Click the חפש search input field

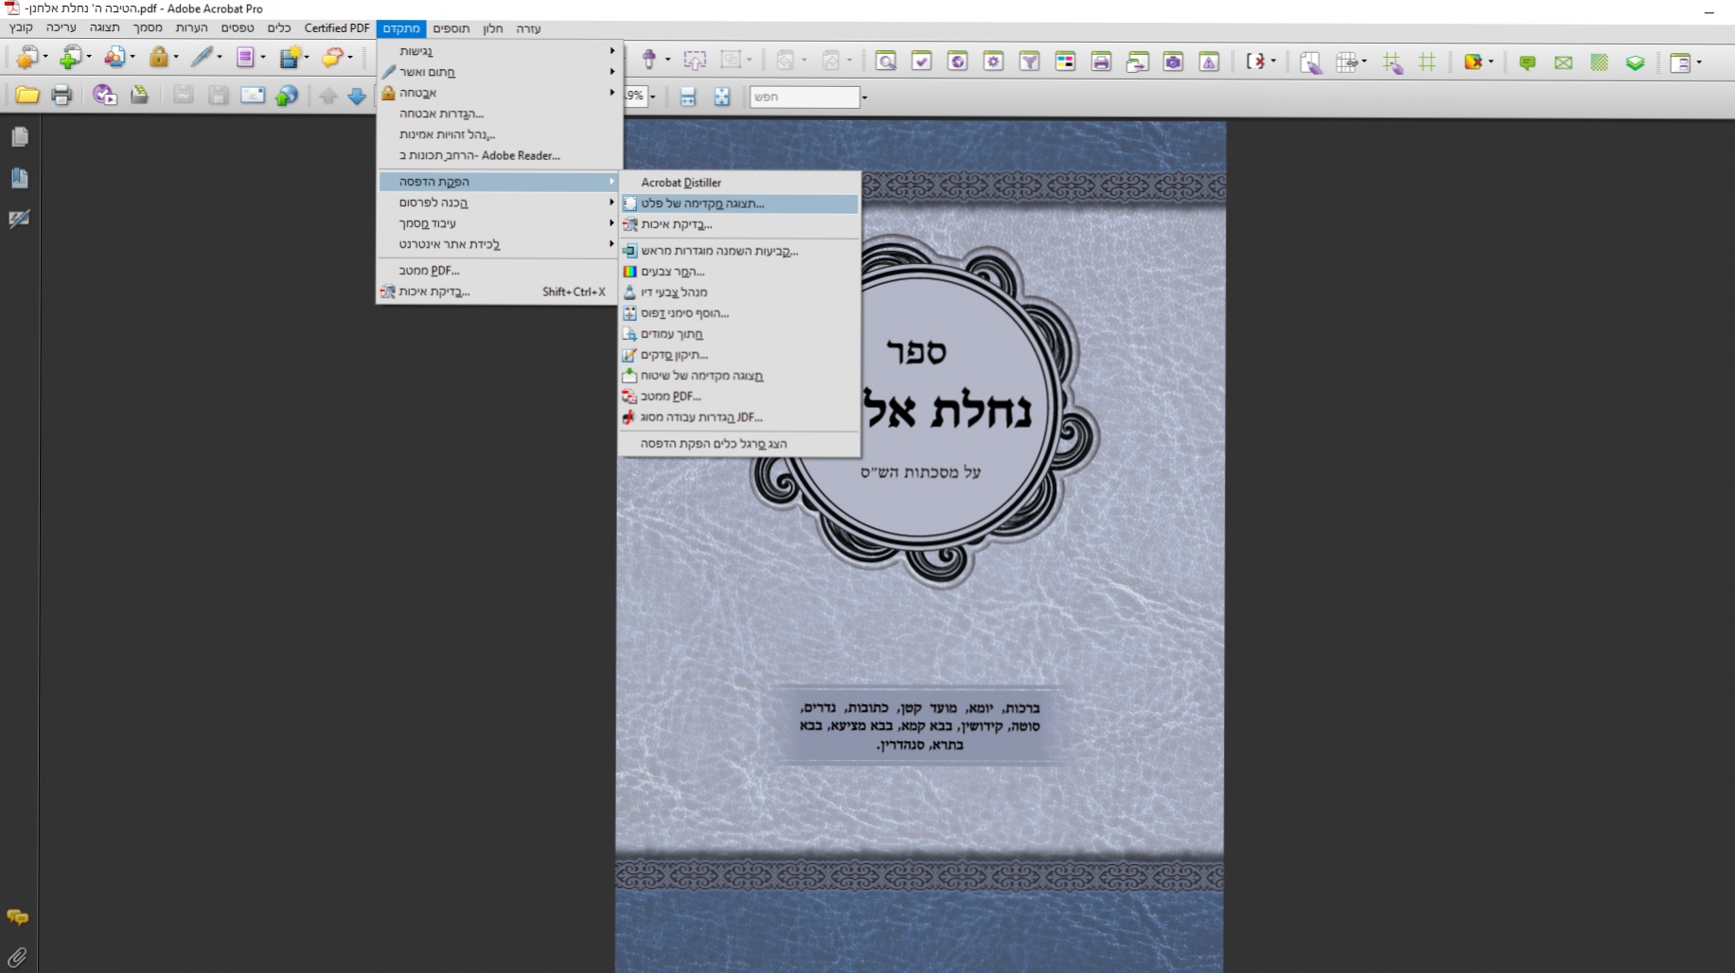805,97
